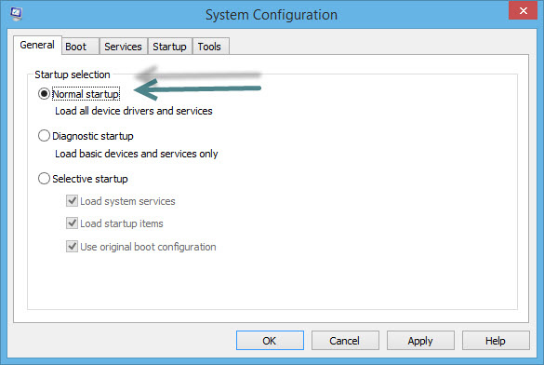
Task: Click the Cancel button
Action: 345,341
